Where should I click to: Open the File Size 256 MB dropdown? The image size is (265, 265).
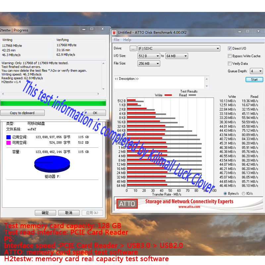(x=149, y=64)
